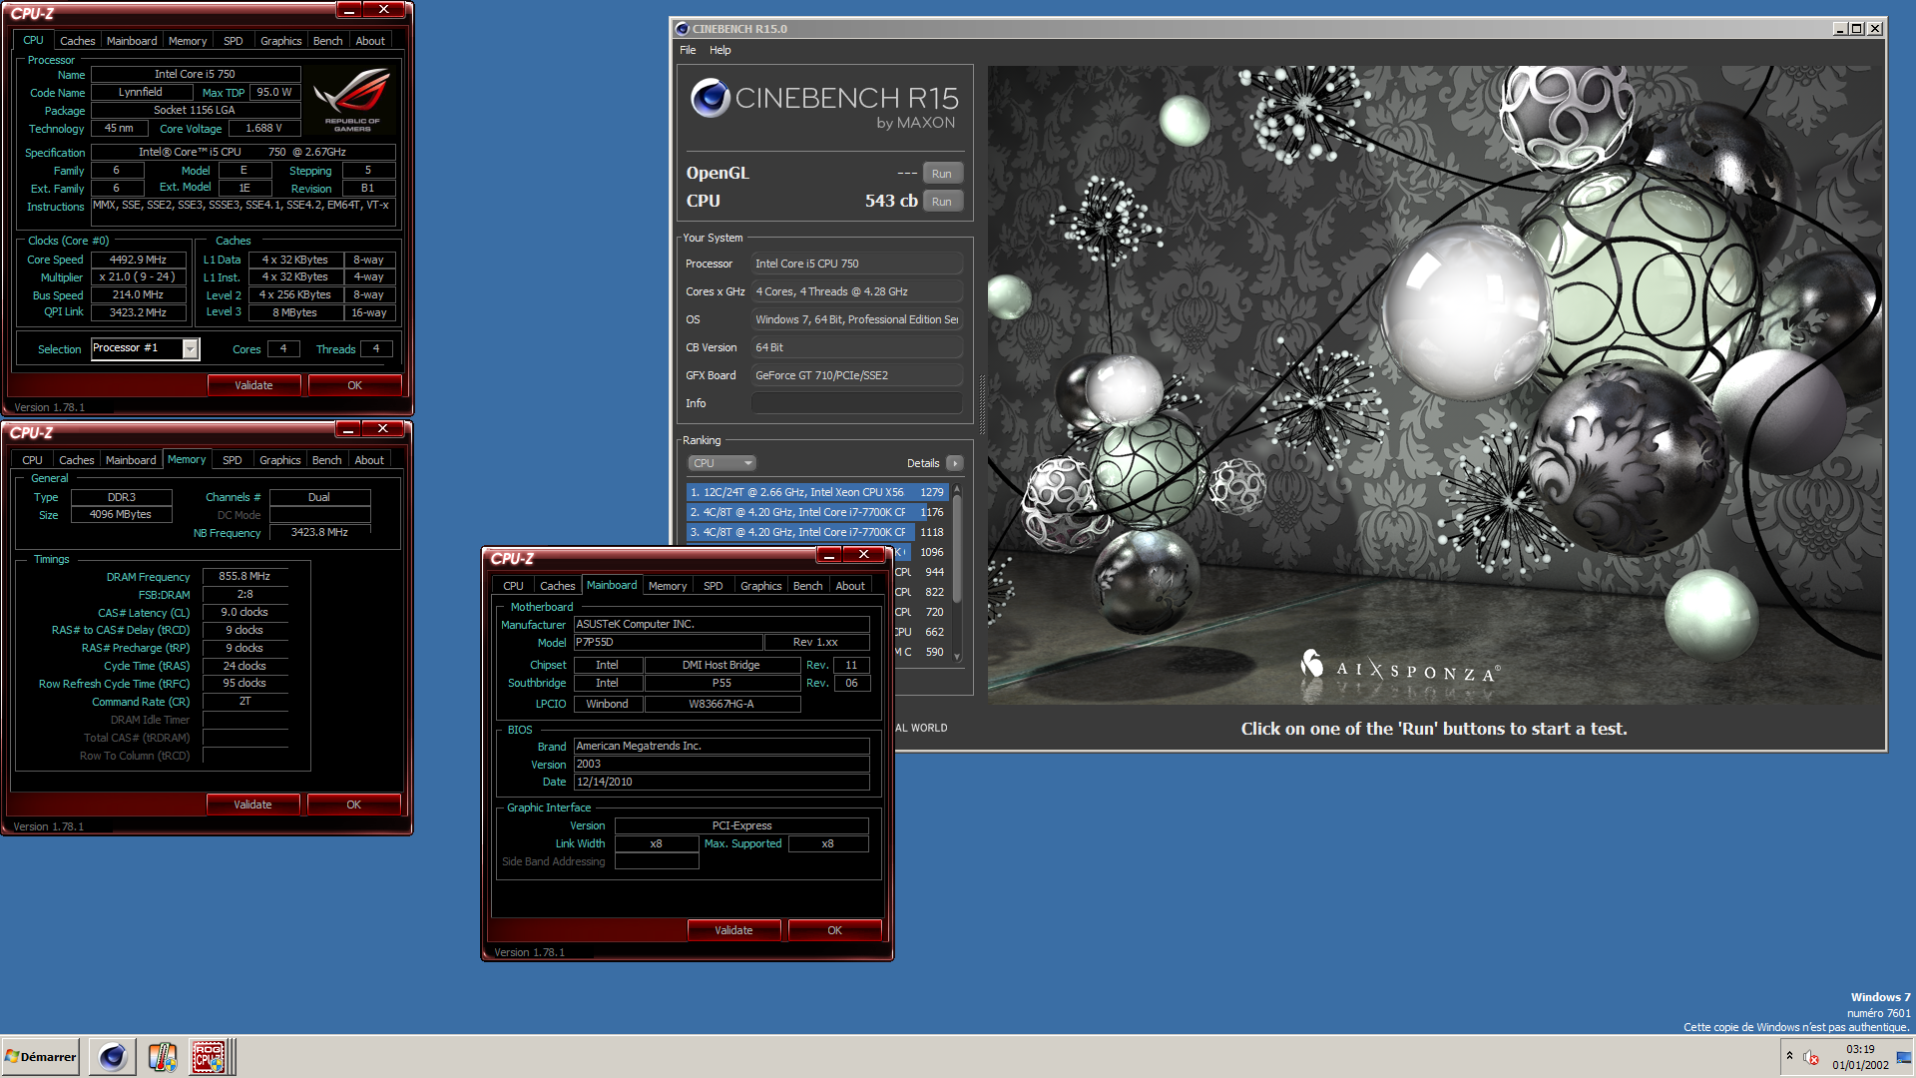Viewport: 1916px width, 1078px height.
Task: Click the Cinebench sphere logo
Action: (710, 98)
